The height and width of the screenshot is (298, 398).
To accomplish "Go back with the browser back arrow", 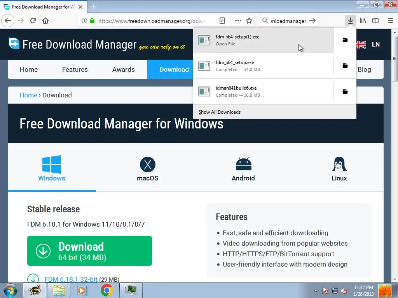I will [x=8, y=21].
